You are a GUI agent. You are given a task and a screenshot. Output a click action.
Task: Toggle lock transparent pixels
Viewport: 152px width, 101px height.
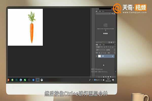tap(99, 53)
